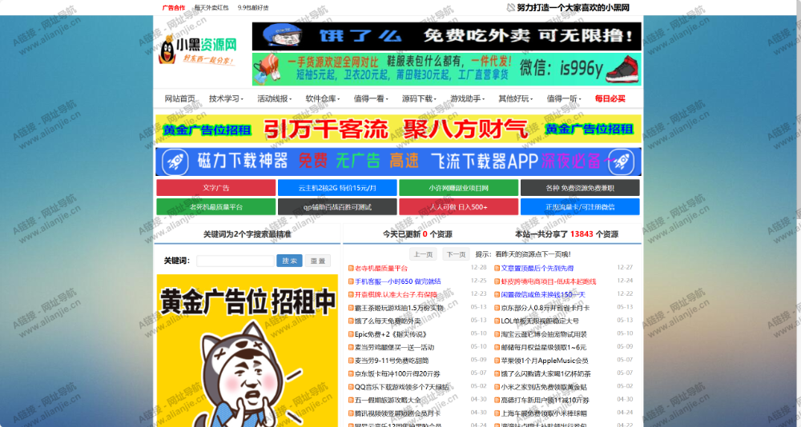Click the icon beside 努力打造一个大家喜欢的小黑网

pyautogui.click(x=510, y=8)
